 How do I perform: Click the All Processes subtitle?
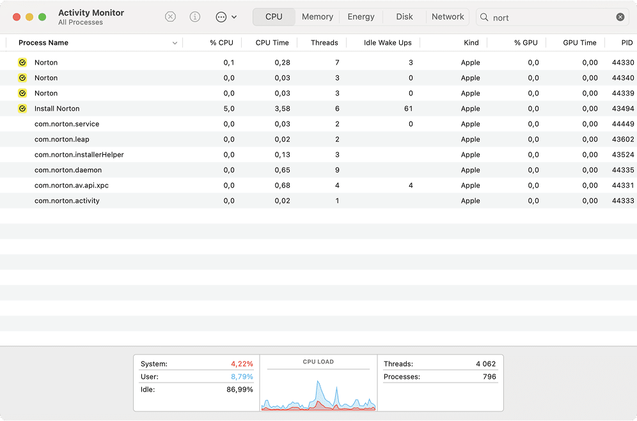click(81, 22)
